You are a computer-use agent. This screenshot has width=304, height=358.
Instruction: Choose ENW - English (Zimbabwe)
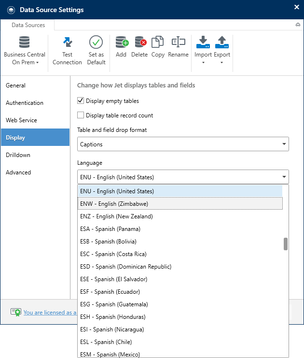click(180, 204)
